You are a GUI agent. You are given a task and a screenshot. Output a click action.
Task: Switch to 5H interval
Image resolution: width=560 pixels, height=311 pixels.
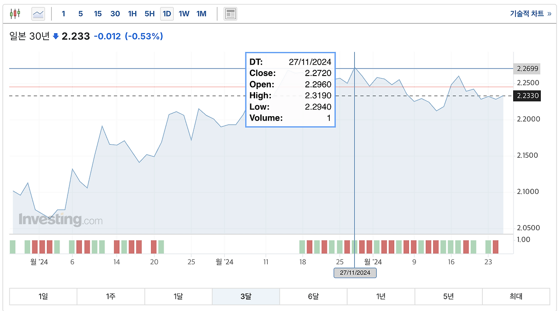150,14
